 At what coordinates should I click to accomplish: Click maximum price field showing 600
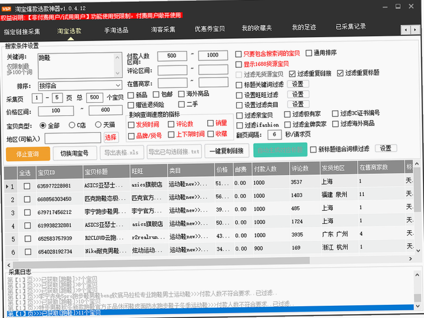pyautogui.click(x=105, y=110)
